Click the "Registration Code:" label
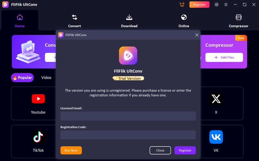This screenshot has width=259, height=161. click(x=73, y=127)
